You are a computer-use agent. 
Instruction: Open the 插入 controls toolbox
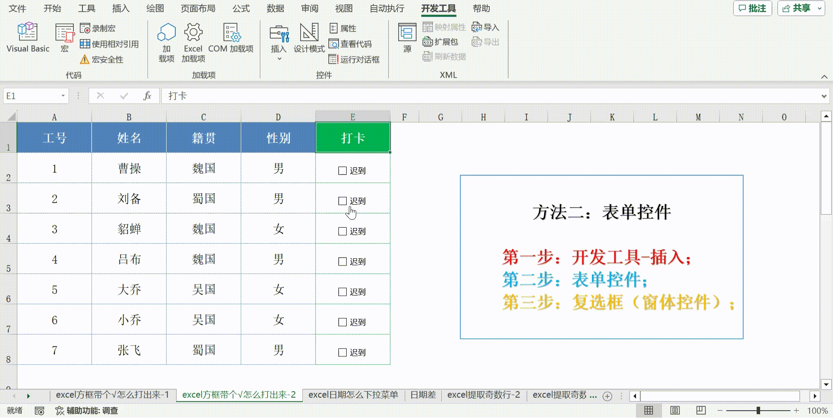coord(279,42)
